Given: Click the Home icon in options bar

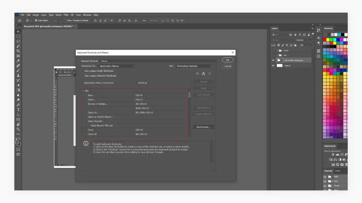Looking at the screenshot, I should tap(20, 20).
